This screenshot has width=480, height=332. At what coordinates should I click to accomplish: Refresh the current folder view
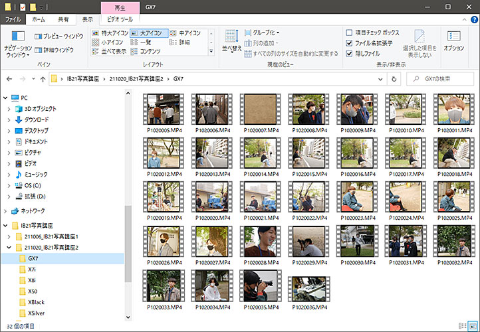pos(394,79)
